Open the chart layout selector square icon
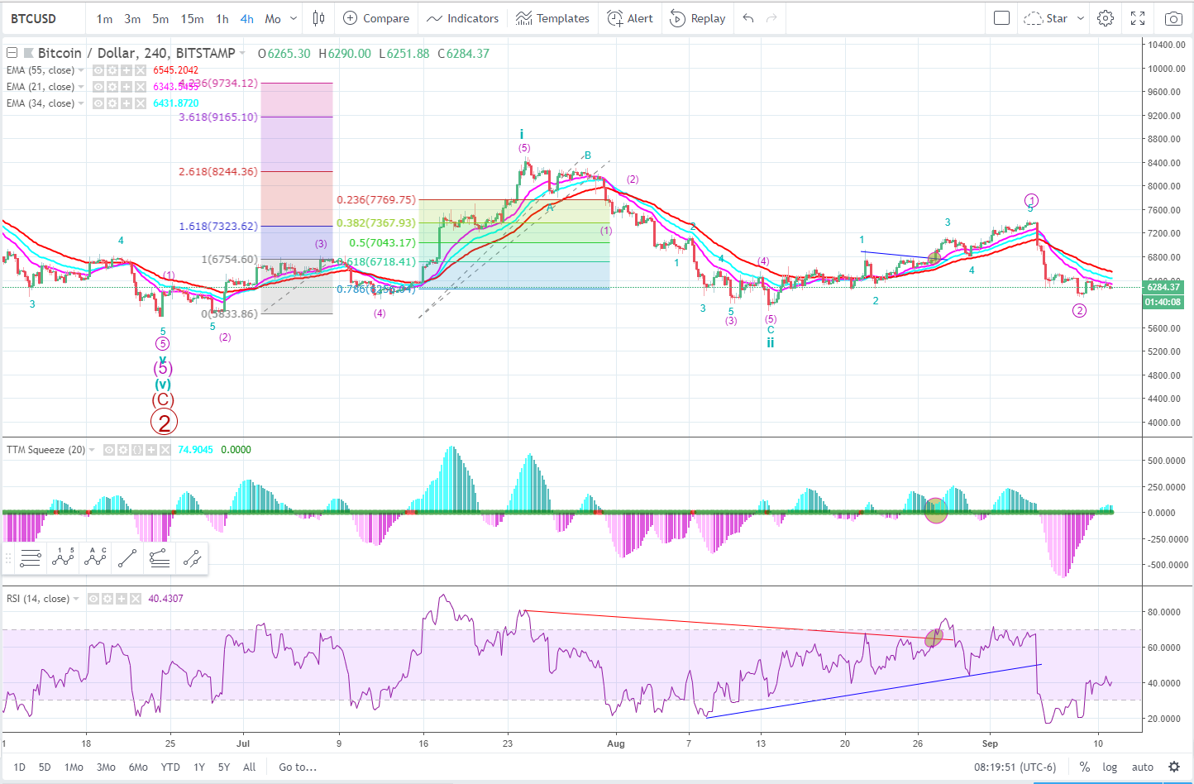The width and height of the screenshot is (1194, 784). pyautogui.click(x=1001, y=18)
